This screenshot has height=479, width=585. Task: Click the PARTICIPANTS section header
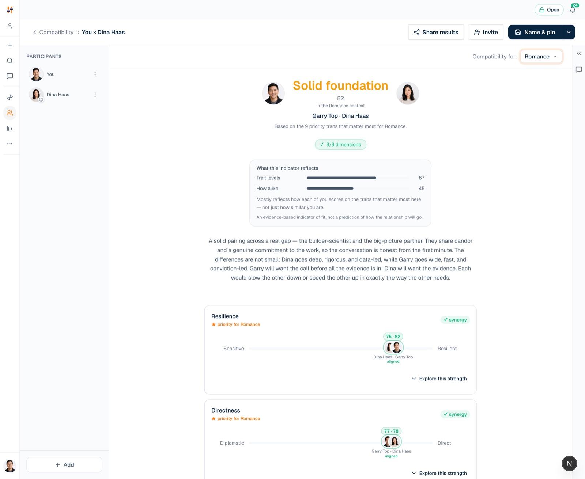pos(44,57)
